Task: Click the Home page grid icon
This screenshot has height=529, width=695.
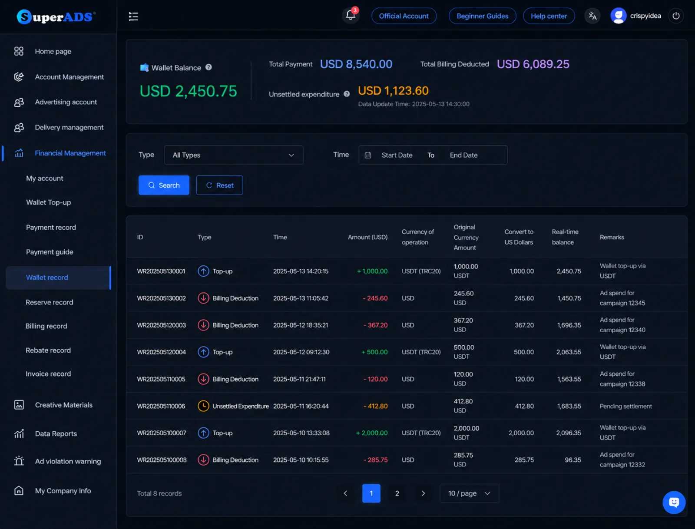Action: [19, 51]
